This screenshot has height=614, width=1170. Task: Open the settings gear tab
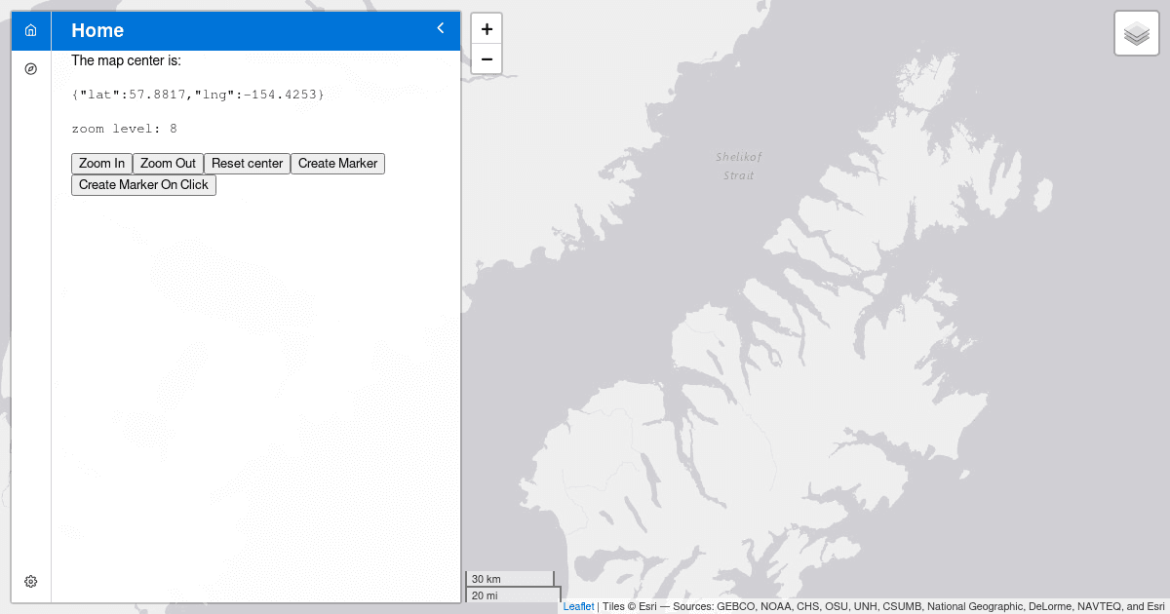[31, 582]
